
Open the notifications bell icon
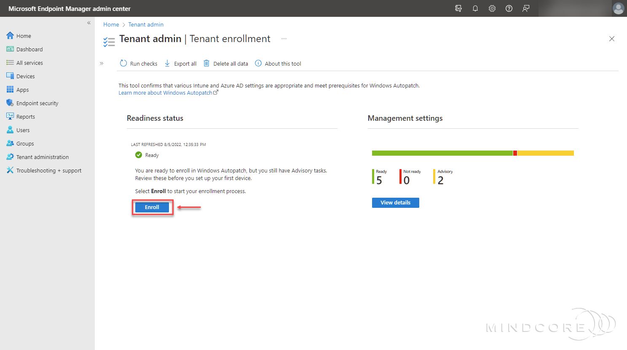click(x=475, y=8)
